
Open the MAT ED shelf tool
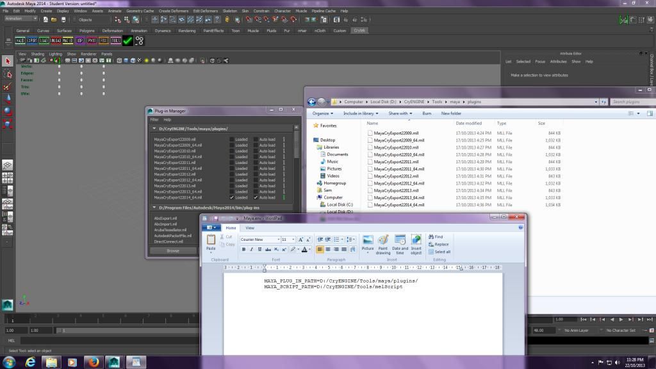pyautogui.click(x=67, y=40)
